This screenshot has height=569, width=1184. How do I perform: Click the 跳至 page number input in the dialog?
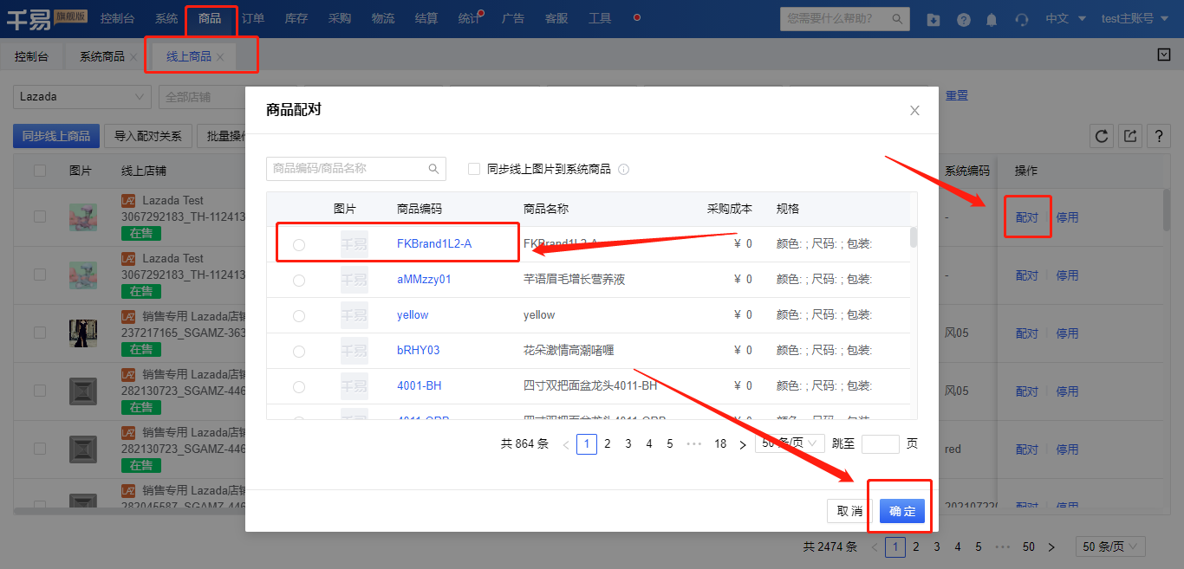[881, 443]
